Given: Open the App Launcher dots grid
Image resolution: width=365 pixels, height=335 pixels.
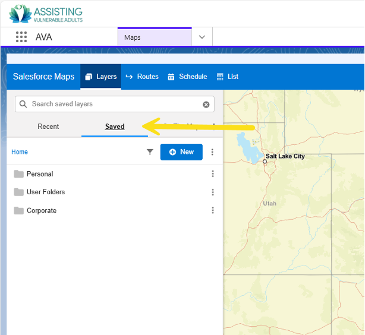Looking at the screenshot, I should [x=21, y=37].
